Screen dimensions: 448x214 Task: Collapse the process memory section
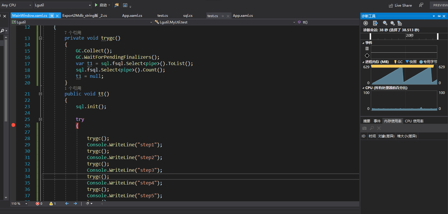[x=363, y=62]
